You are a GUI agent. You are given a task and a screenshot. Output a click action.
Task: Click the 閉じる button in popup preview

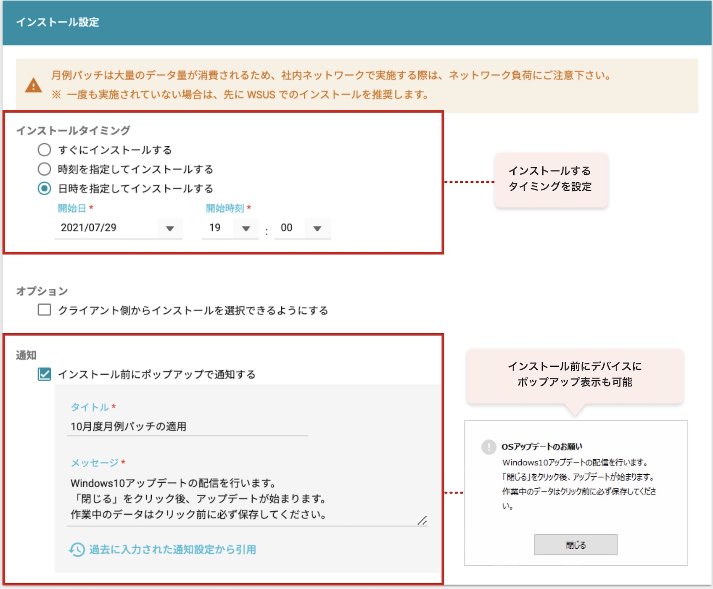[576, 545]
